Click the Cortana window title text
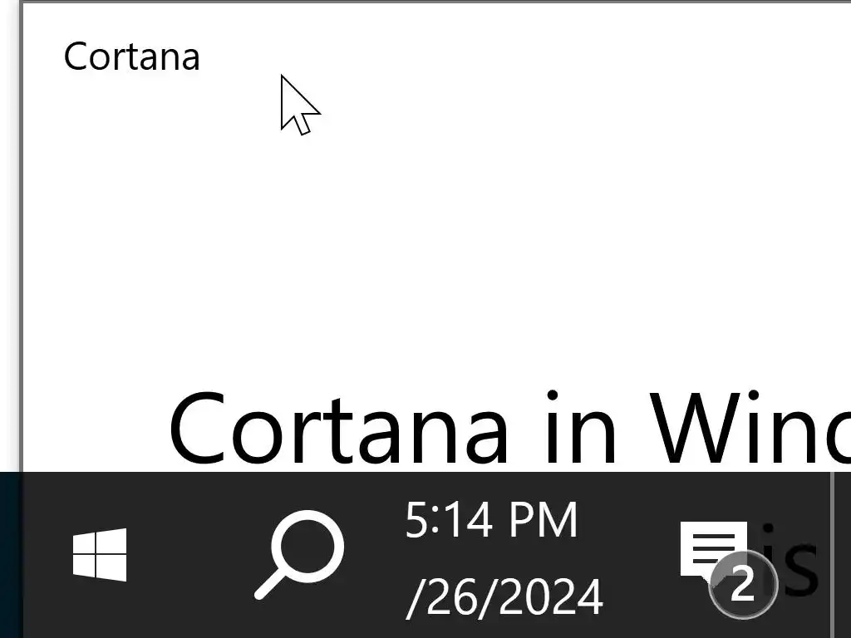The image size is (851, 638). coord(132,56)
